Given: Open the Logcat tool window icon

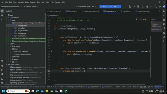Looking at the screenshot, I should [2, 66].
